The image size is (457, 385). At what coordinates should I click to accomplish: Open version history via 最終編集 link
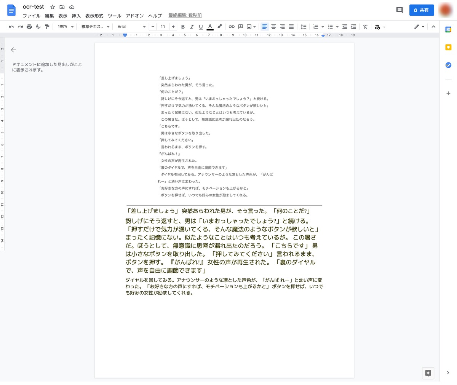pos(185,16)
